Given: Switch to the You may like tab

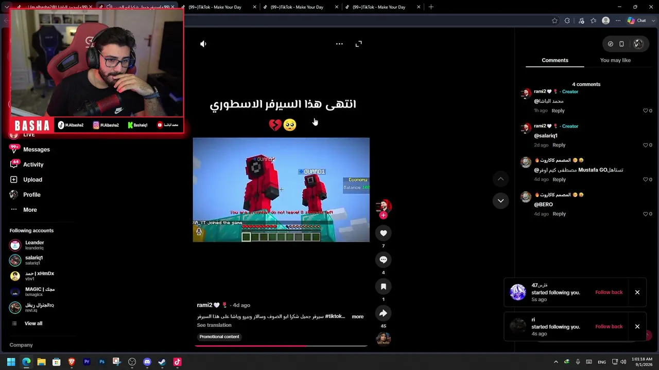Looking at the screenshot, I should pos(615,60).
